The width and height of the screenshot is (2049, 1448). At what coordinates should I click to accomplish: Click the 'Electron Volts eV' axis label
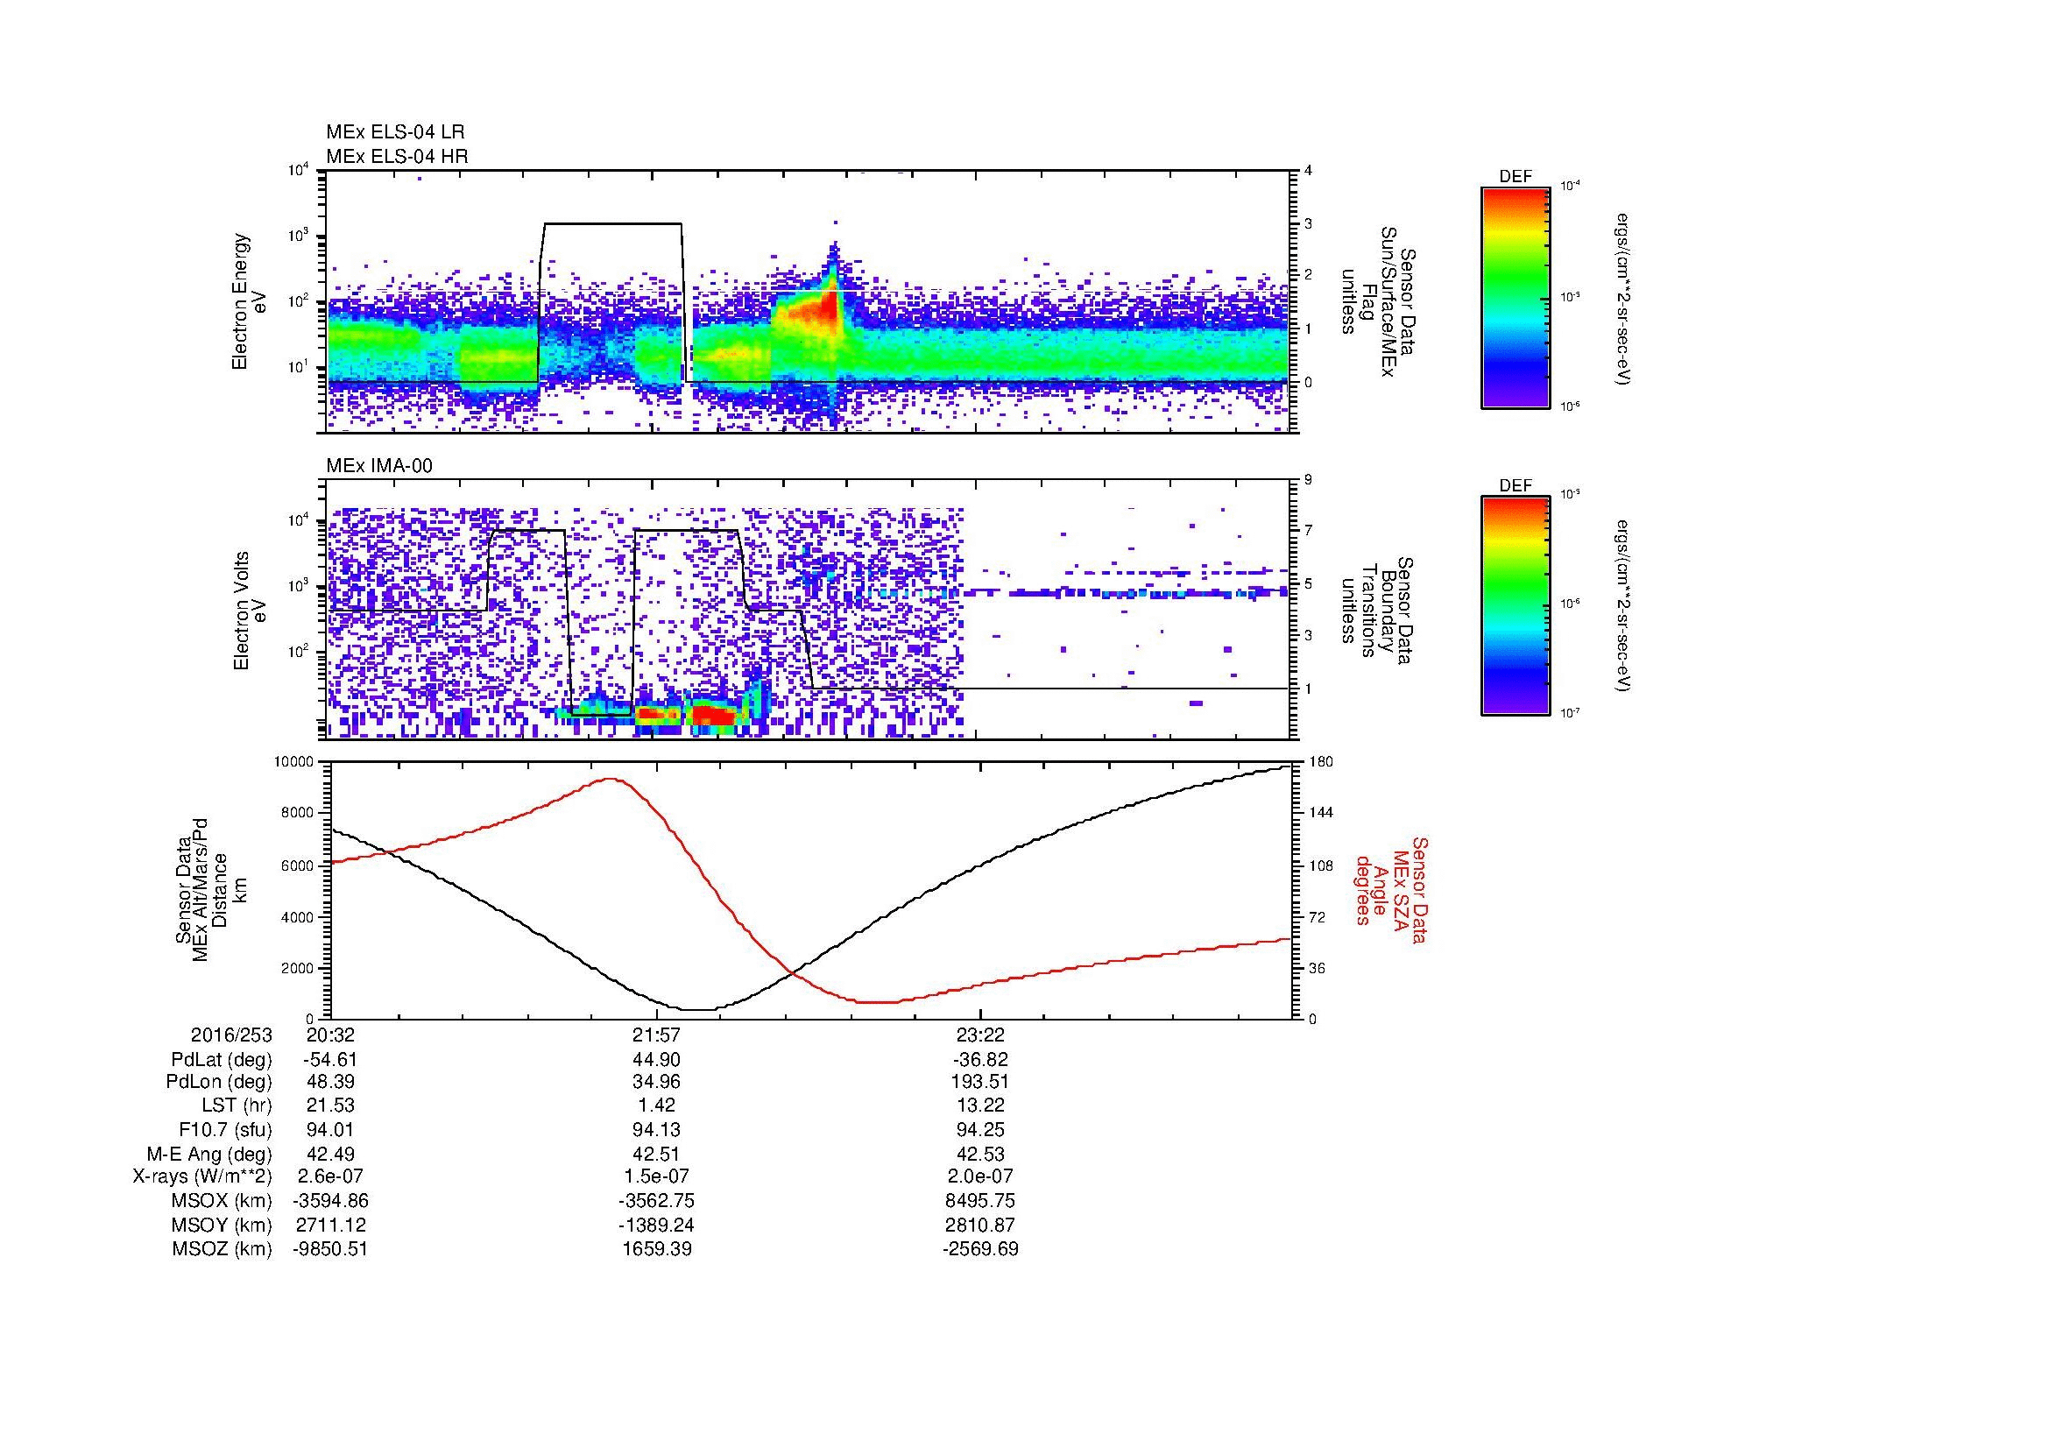(250, 611)
